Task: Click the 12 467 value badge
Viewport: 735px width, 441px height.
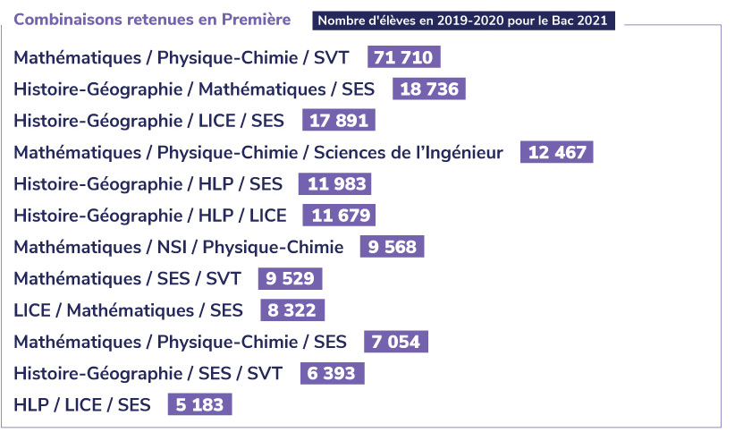Action: [557, 152]
